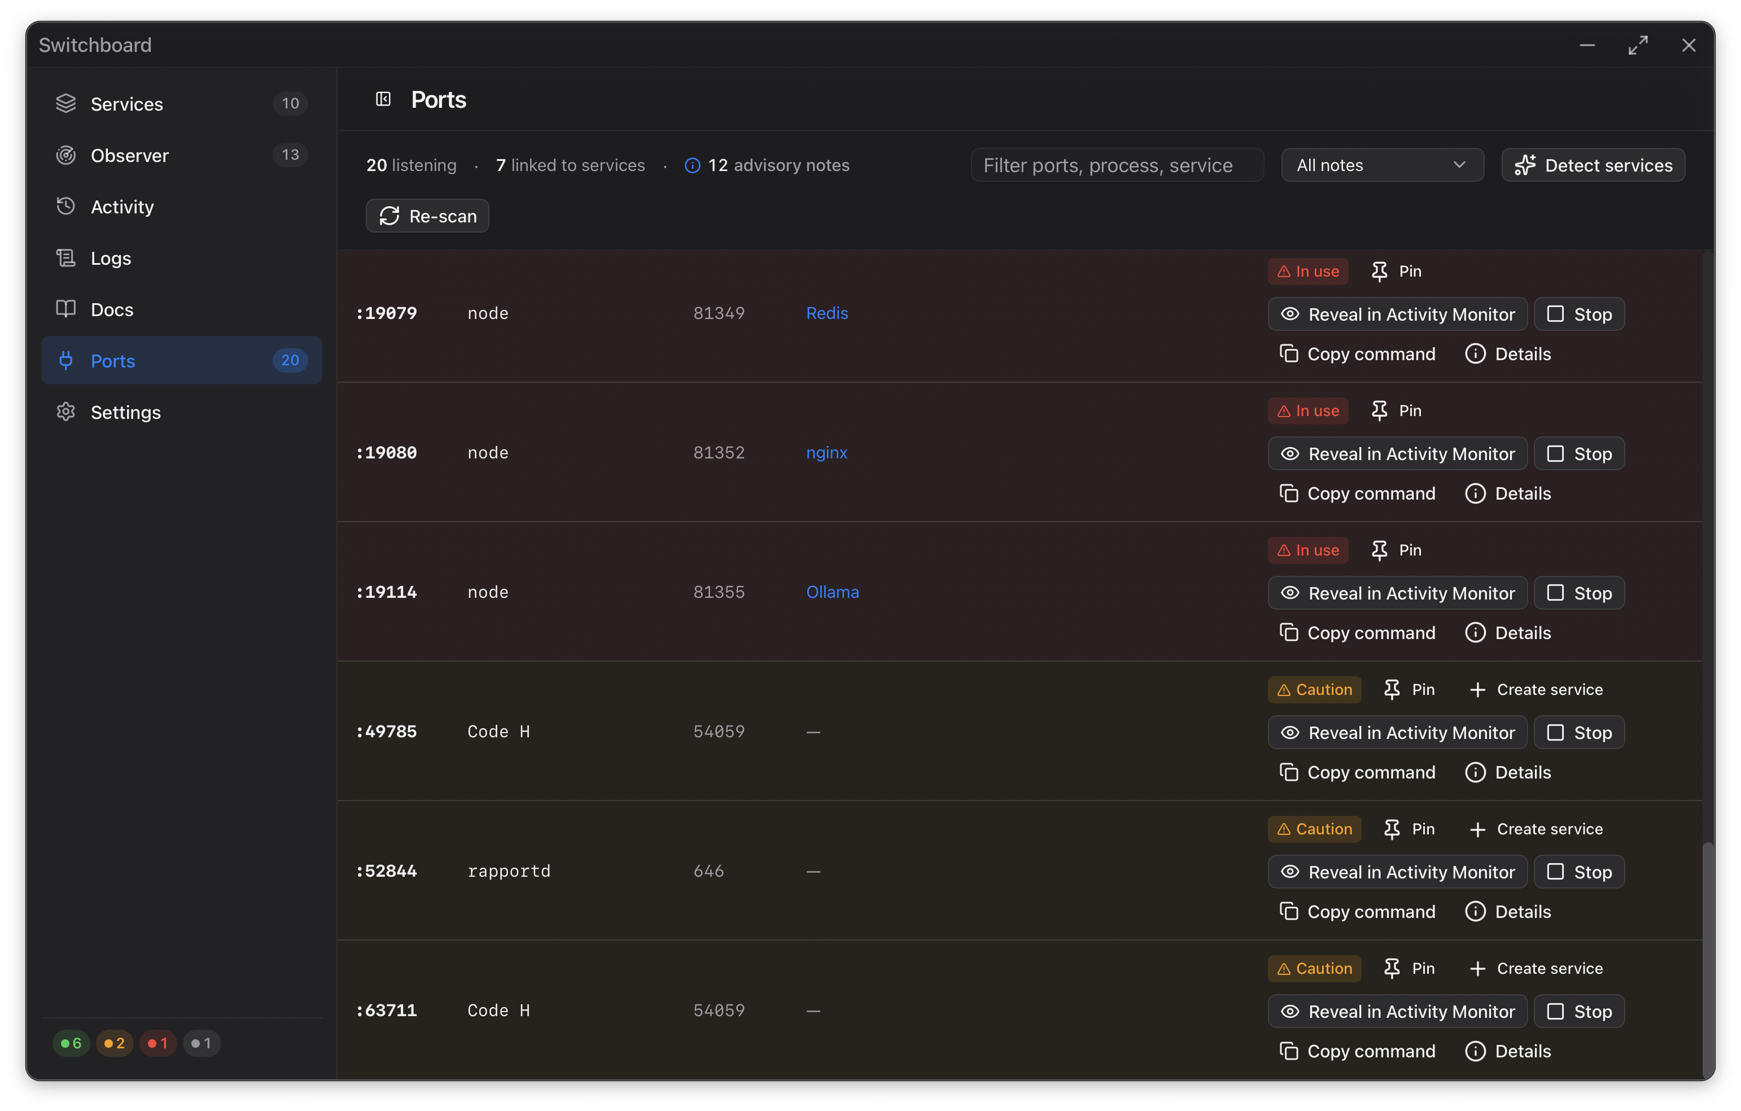Click the green status count 6
Viewport: 1741px width, 1111px height.
[71, 1043]
